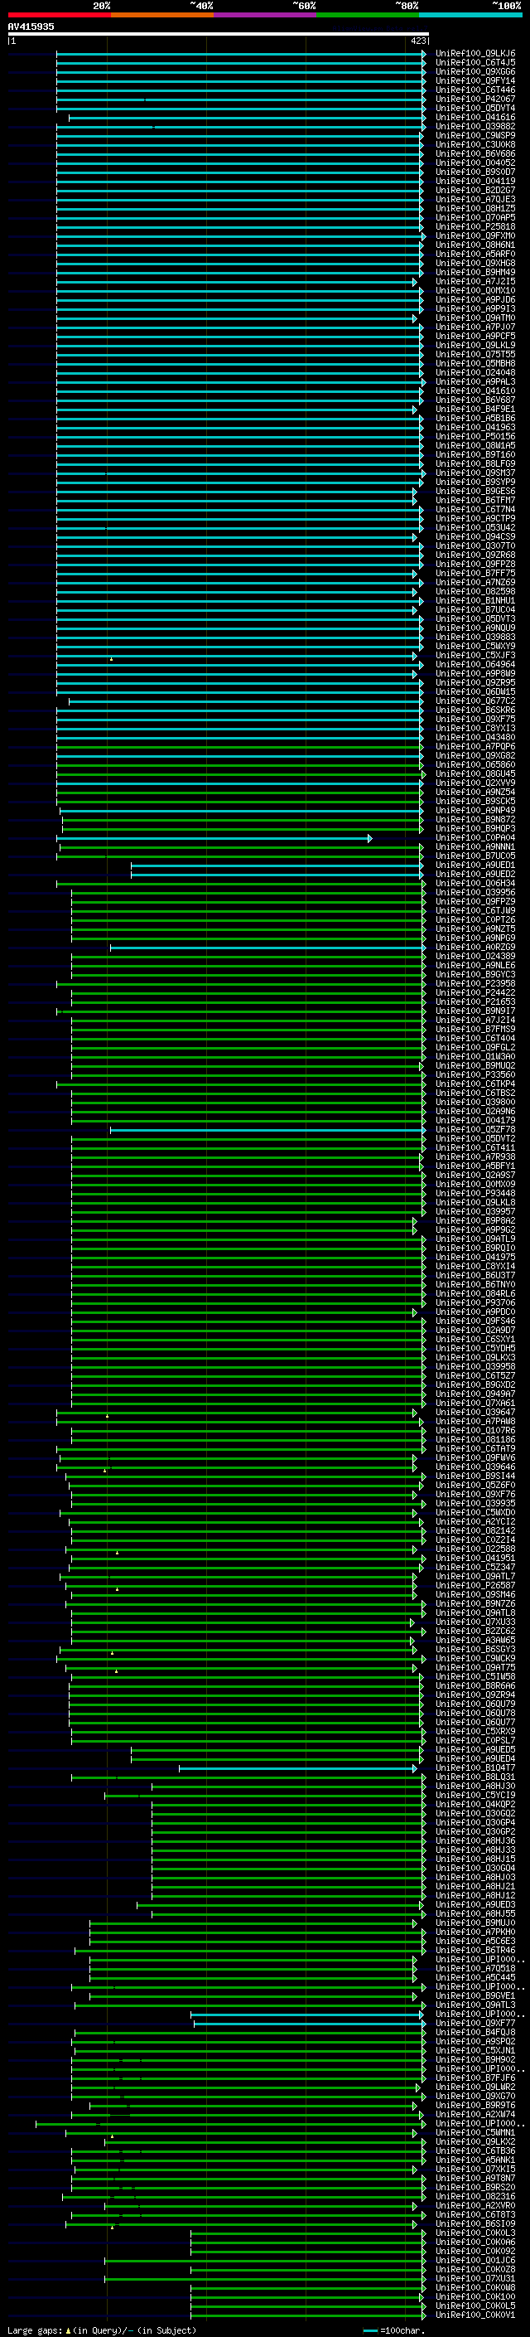The height and width of the screenshot is (2337, 530).
Task: Click hit label UniRef100_B6SI09
Action: coord(475,2223)
